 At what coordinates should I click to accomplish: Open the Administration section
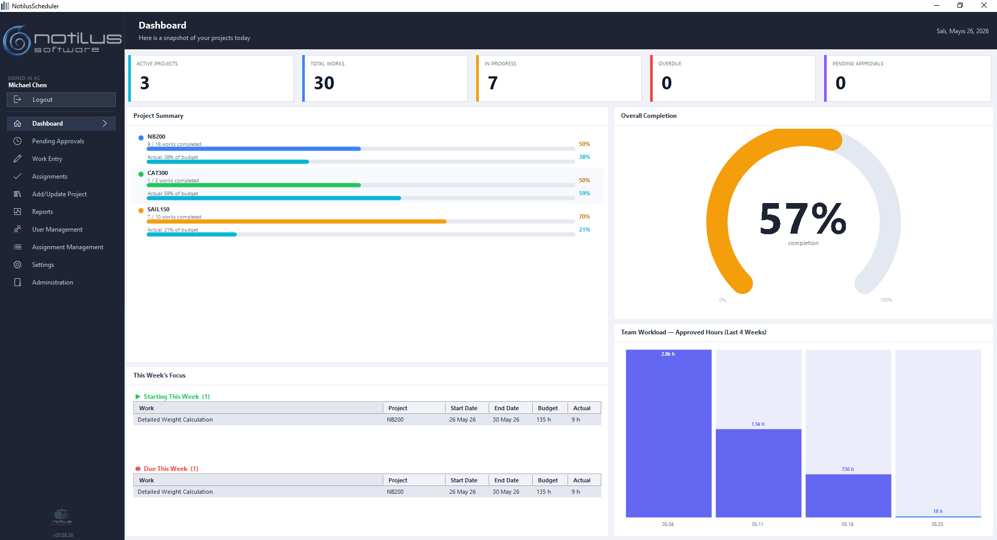click(61, 282)
